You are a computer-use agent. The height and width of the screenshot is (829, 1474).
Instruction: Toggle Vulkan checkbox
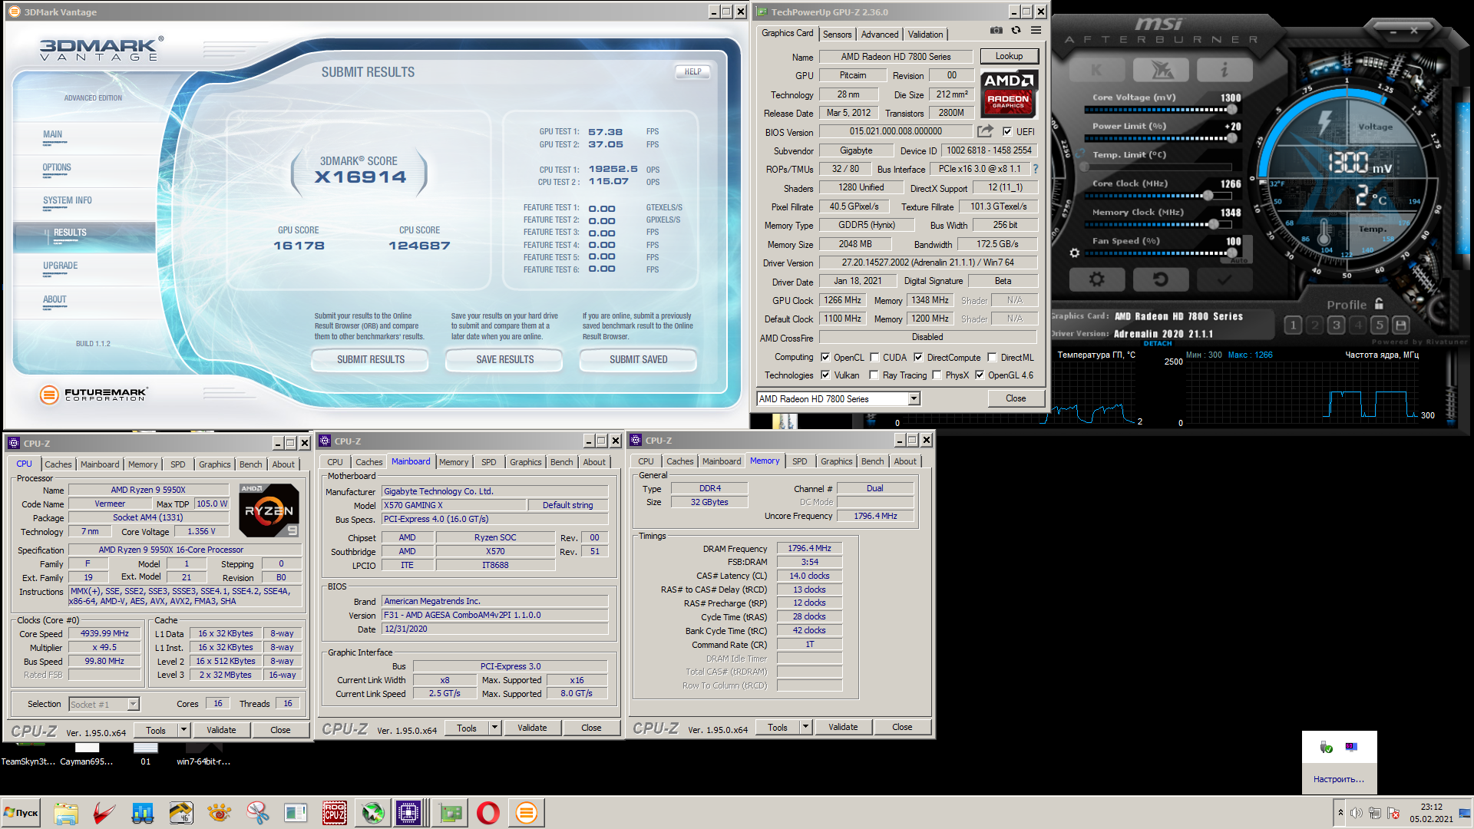coord(825,375)
